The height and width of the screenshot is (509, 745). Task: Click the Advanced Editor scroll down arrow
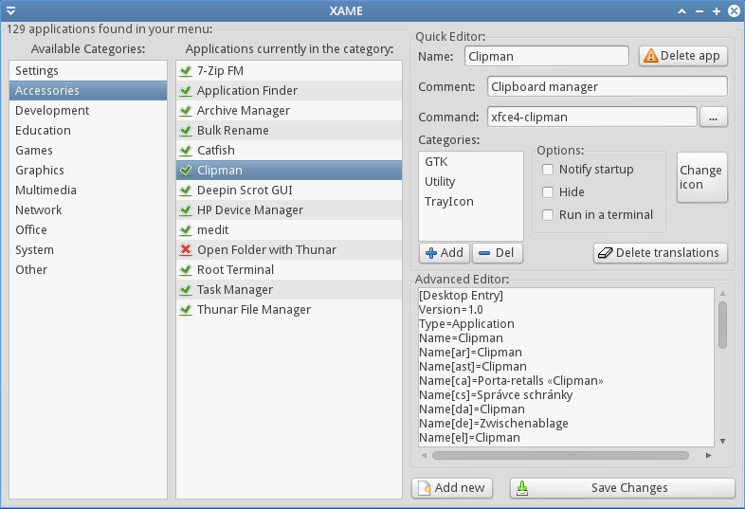[722, 441]
